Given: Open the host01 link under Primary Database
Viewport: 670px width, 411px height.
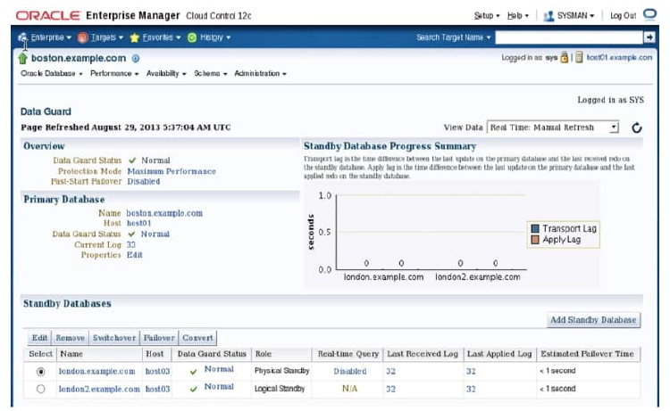Looking at the screenshot, I should pyautogui.click(x=138, y=224).
